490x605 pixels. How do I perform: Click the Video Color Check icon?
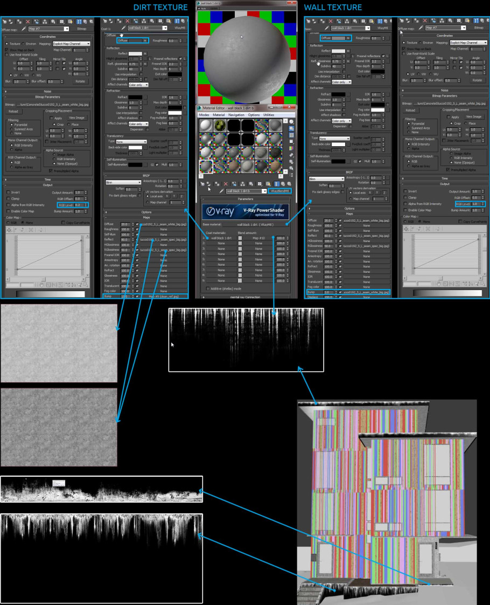pyautogui.click(x=292, y=148)
